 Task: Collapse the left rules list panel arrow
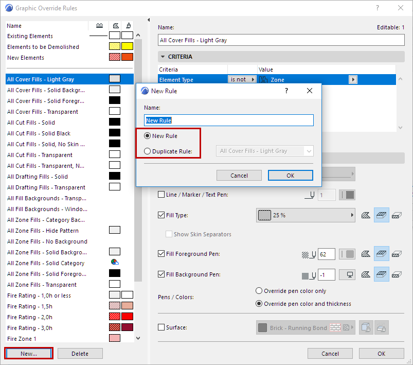pyautogui.click(x=149, y=20)
